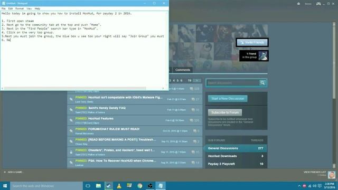Show hidden system tray icons
The image size is (338, 190).
pyautogui.click(x=299, y=186)
